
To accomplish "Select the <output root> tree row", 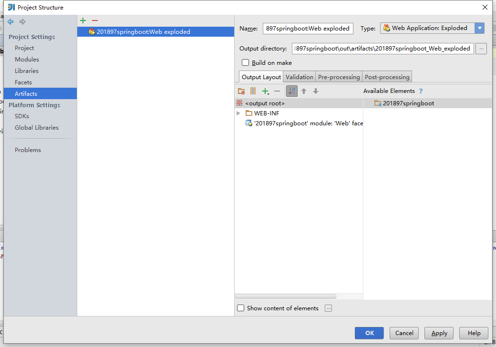I will tap(299, 103).
